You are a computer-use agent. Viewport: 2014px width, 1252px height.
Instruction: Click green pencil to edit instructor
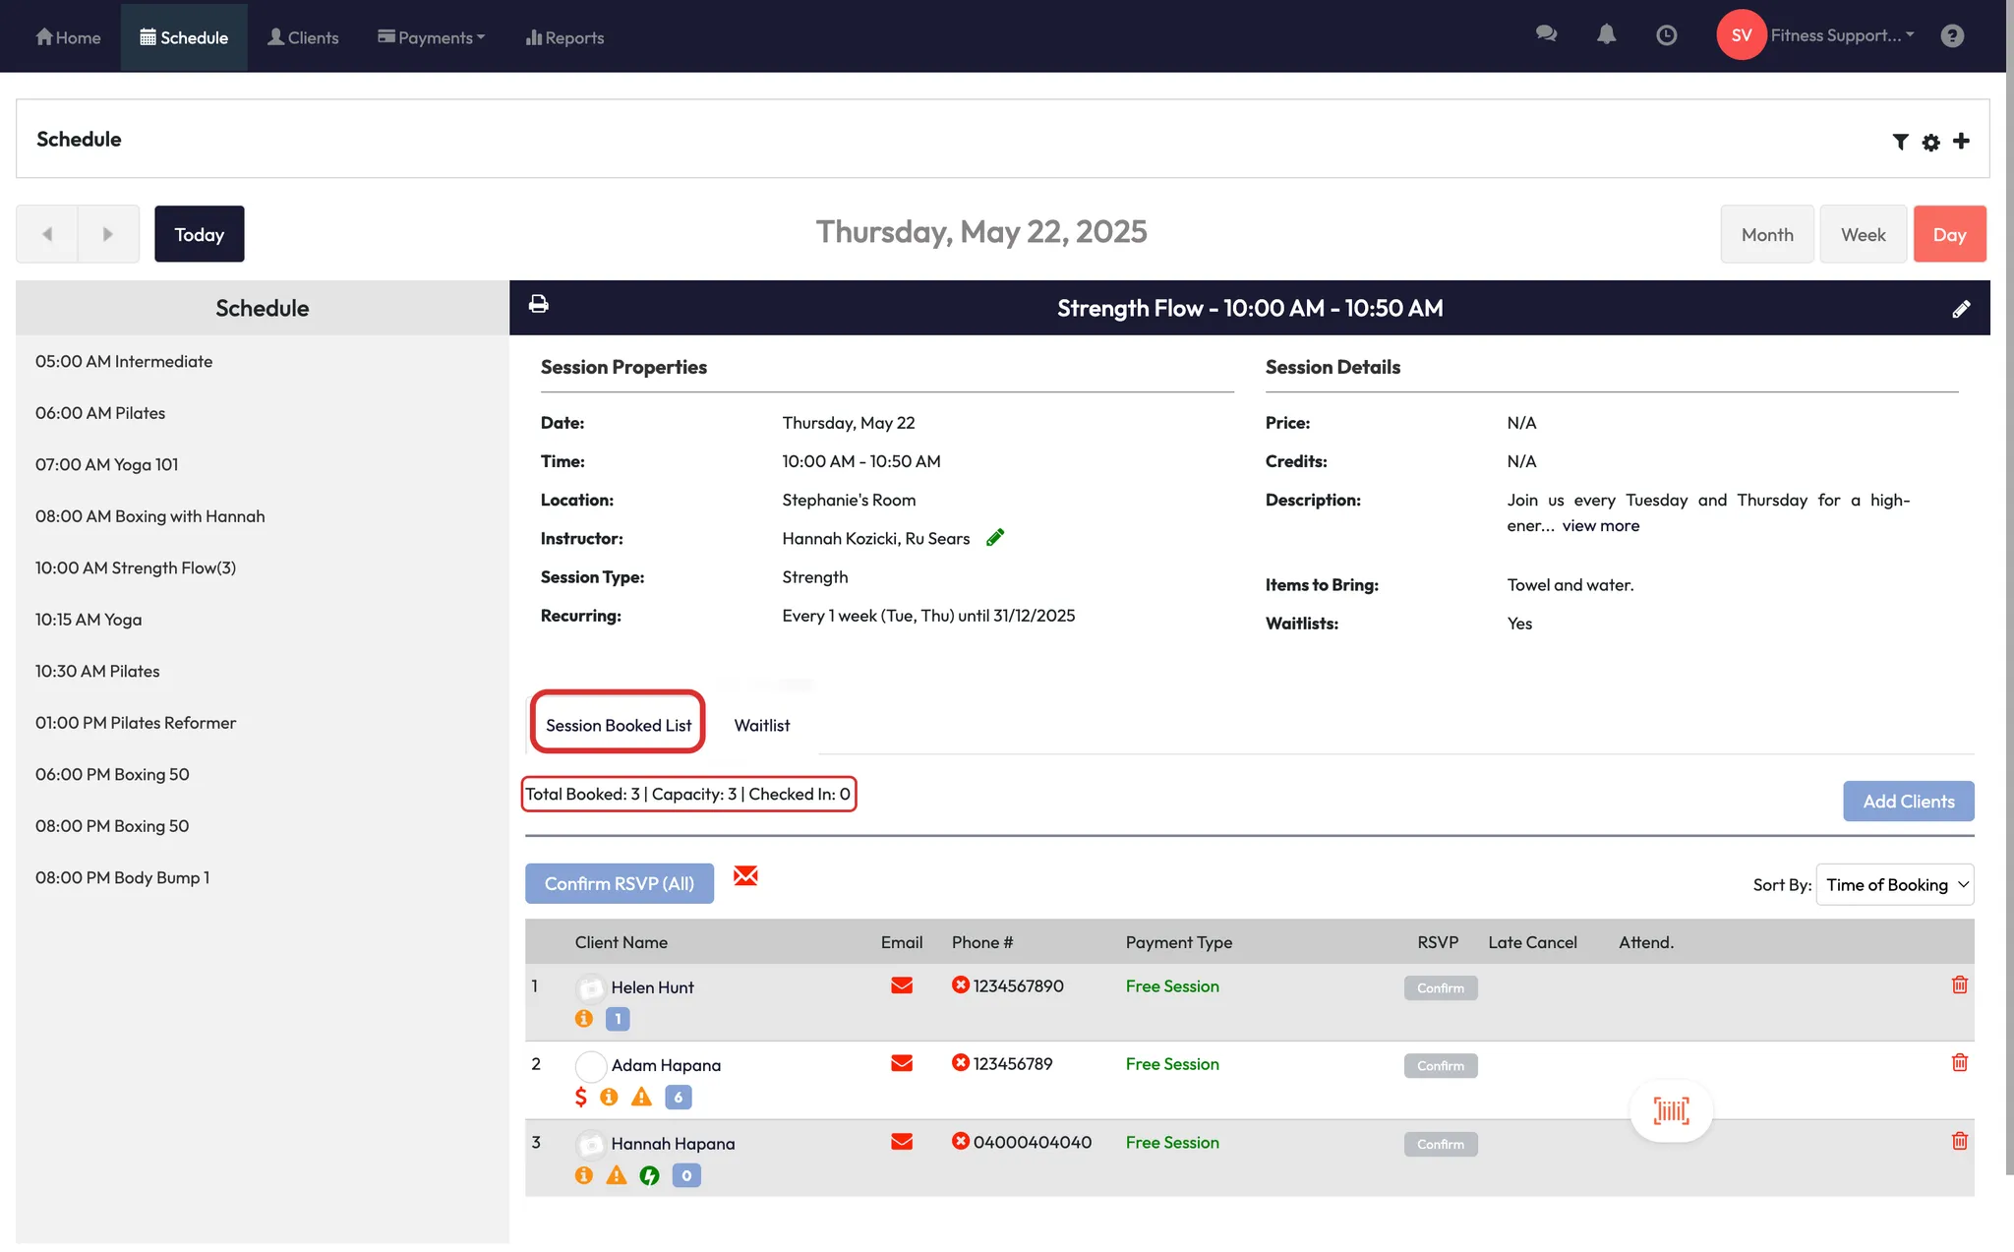(995, 538)
